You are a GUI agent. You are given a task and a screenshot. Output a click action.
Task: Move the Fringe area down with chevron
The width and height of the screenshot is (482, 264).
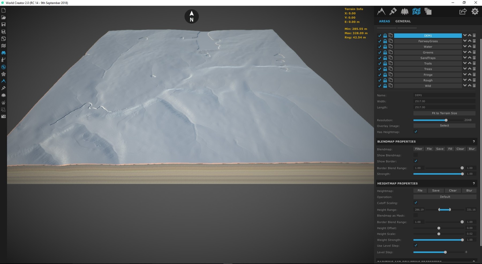click(x=465, y=75)
